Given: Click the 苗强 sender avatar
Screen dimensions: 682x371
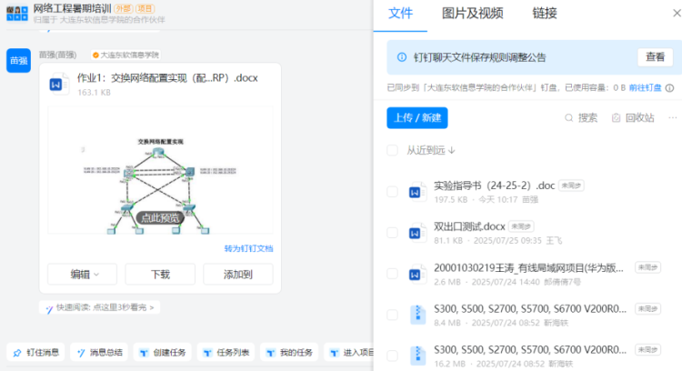Looking at the screenshot, I should coord(17,60).
